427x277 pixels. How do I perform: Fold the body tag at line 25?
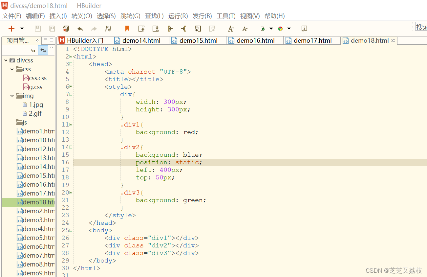[x=71, y=230]
